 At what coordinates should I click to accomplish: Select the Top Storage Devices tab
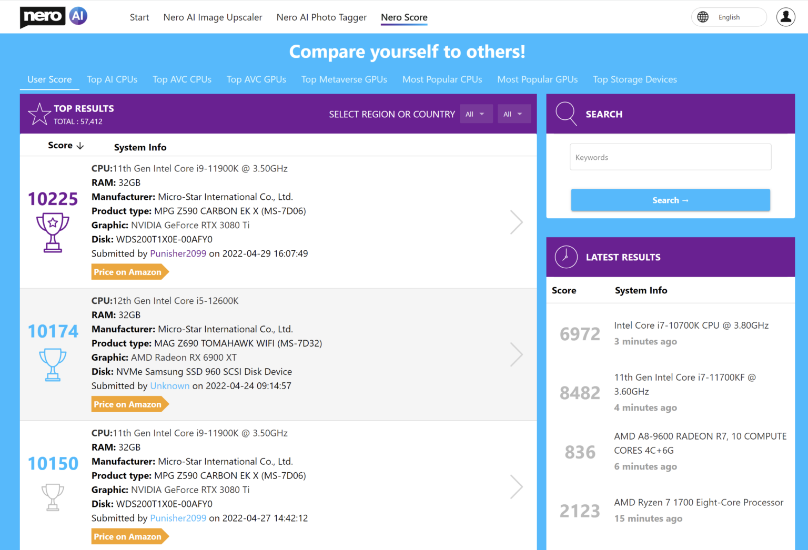(x=634, y=79)
